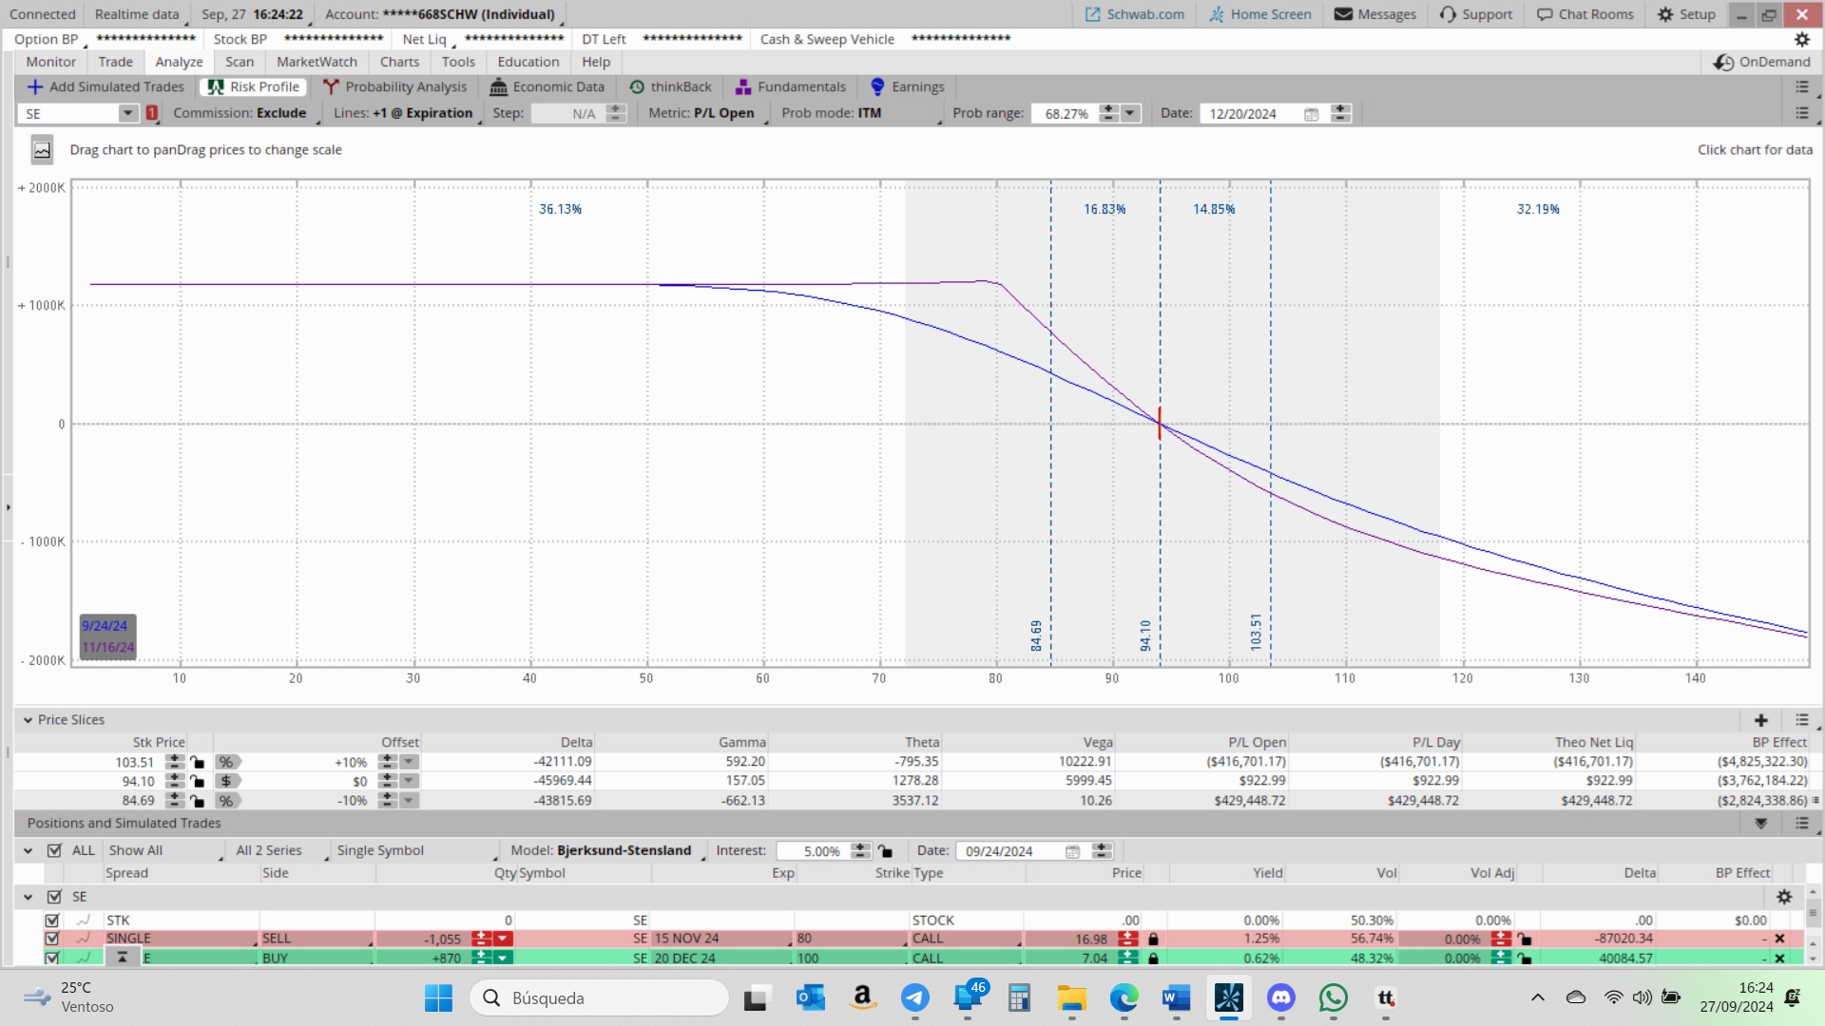Uncheck the SE group checkbox
The width and height of the screenshot is (1825, 1026).
point(54,897)
